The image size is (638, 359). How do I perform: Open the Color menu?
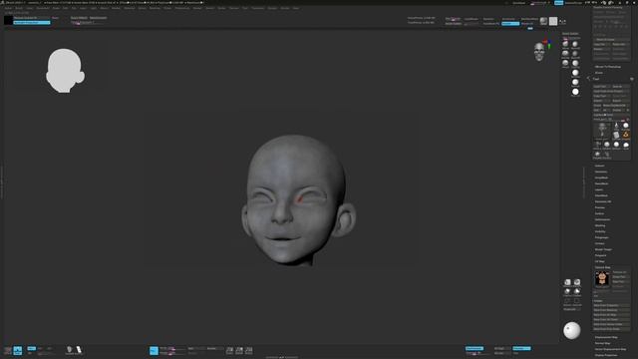coord(30,8)
